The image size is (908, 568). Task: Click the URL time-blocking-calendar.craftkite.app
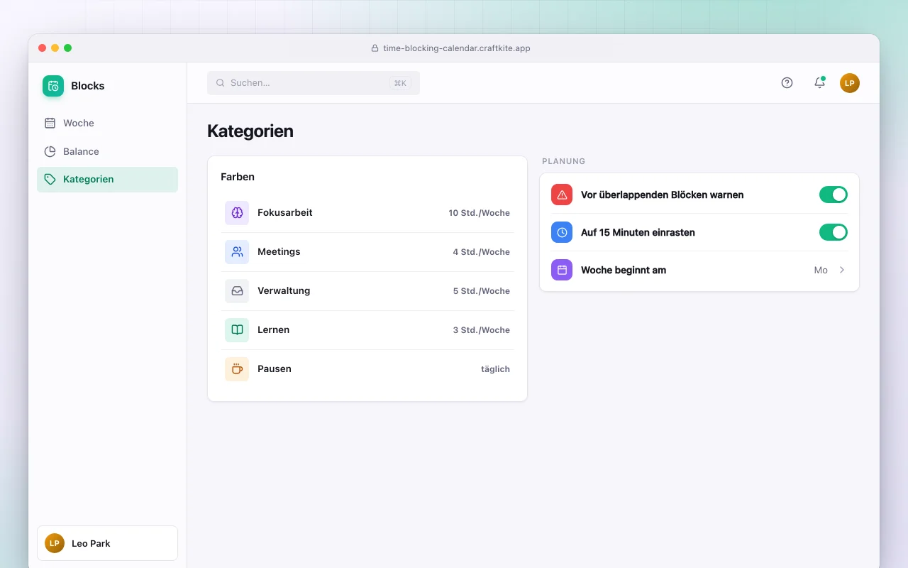457,48
